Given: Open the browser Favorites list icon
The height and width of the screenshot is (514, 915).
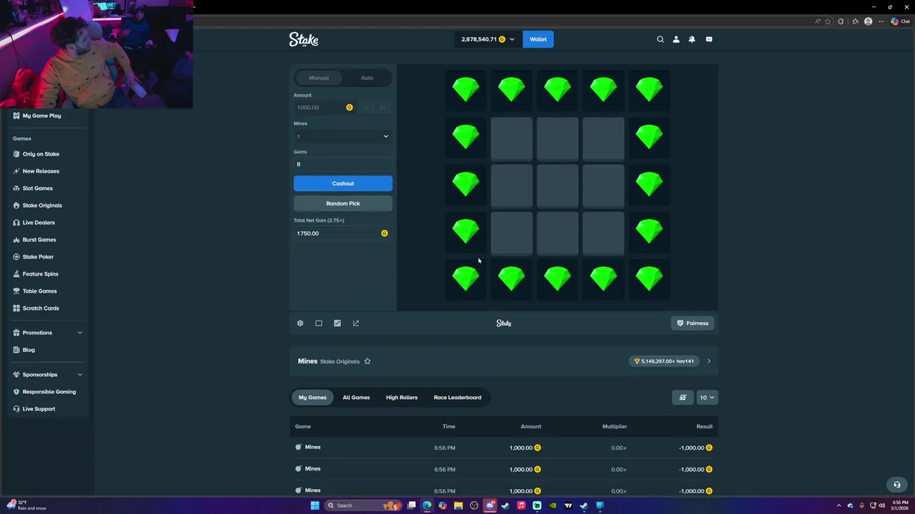Looking at the screenshot, I should coord(855,21).
